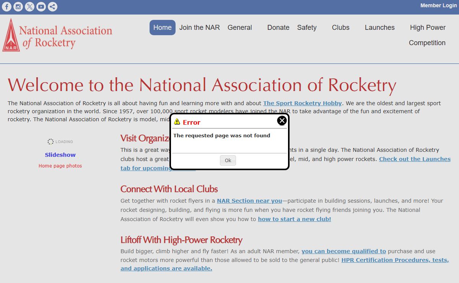Follow you can become qualified to link
This screenshot has height=283, width=459.
pos(344,251)
